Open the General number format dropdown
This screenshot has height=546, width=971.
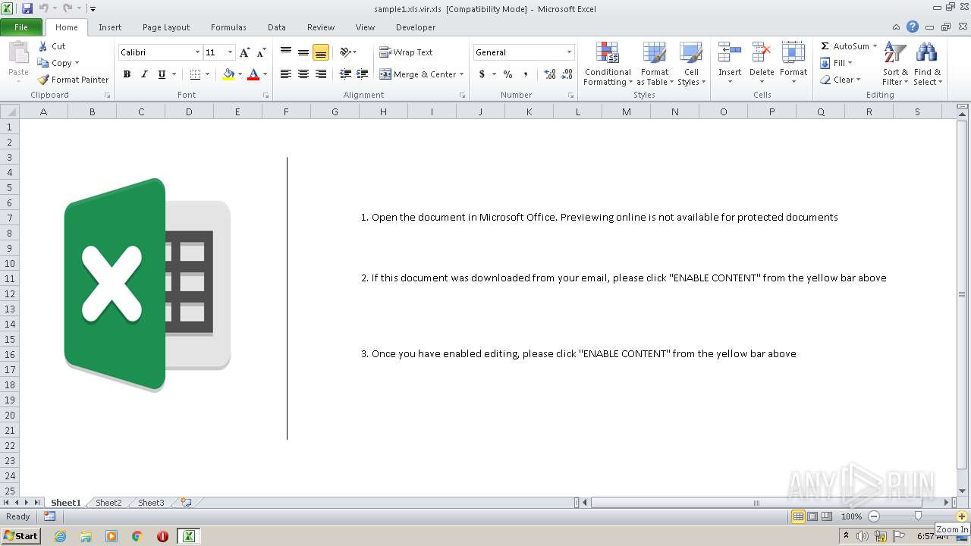(569, 52)
